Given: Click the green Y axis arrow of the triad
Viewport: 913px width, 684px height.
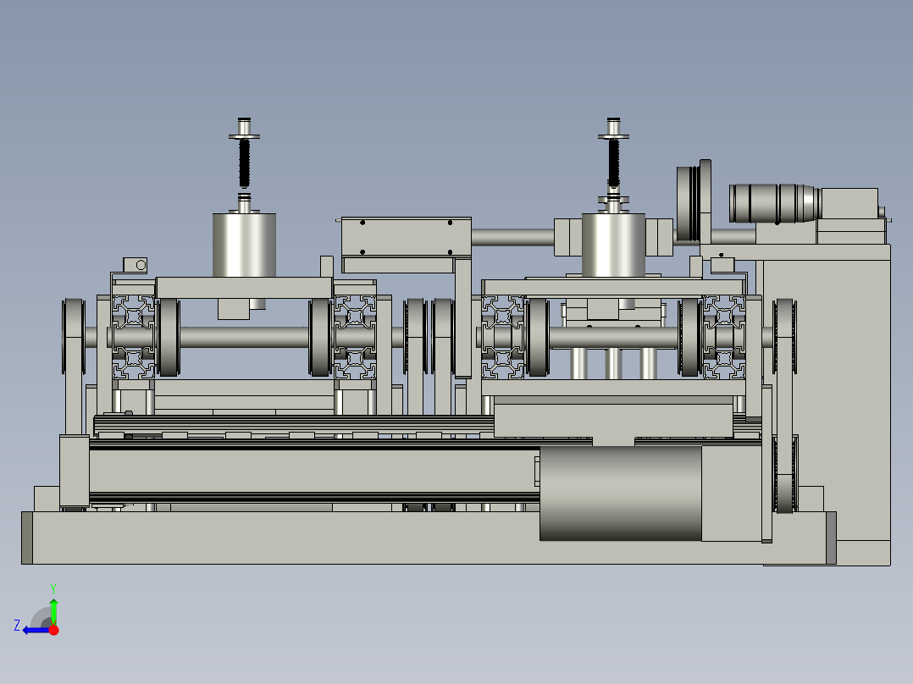Looking at the screenshot, I should pyautogui.click(x=53, y=610).
